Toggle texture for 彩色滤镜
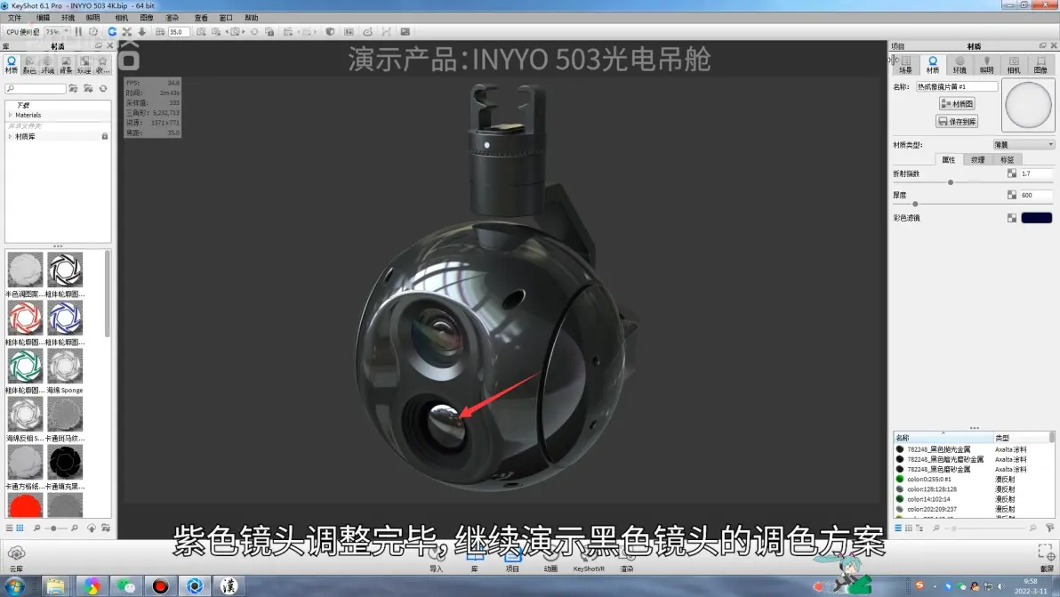1060x597 pixels. coord(1012,218)
